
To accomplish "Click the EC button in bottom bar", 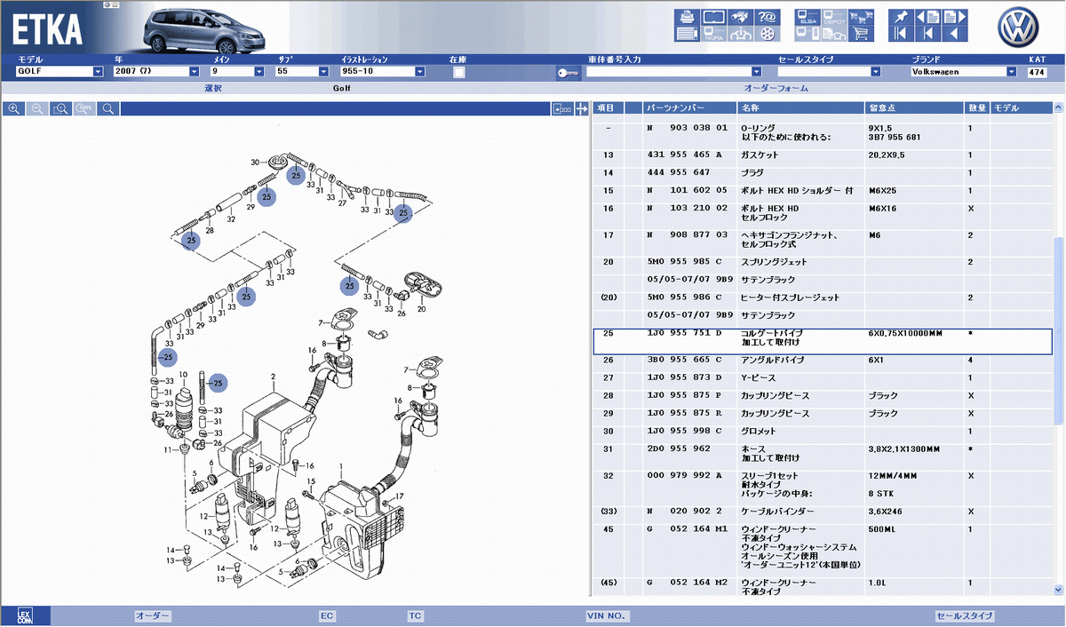I will click(x=327, y=615).
